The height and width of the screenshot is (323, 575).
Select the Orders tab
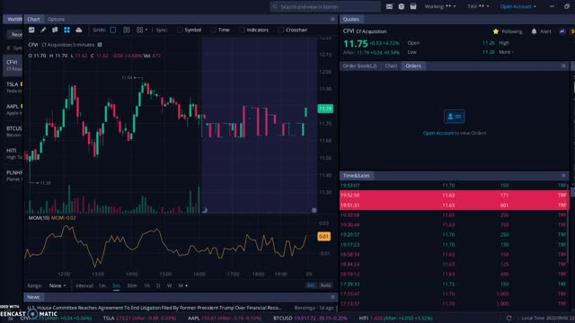point(413,65)
